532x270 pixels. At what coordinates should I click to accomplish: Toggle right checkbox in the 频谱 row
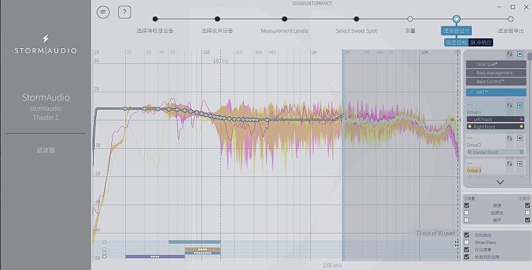click(527, 205)
